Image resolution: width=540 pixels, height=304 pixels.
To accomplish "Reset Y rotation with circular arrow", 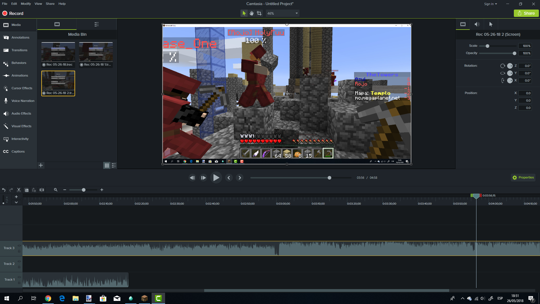I will click(503, 73).
